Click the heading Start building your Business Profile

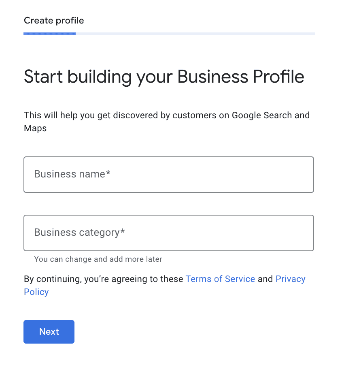click(x=164, y=77)
